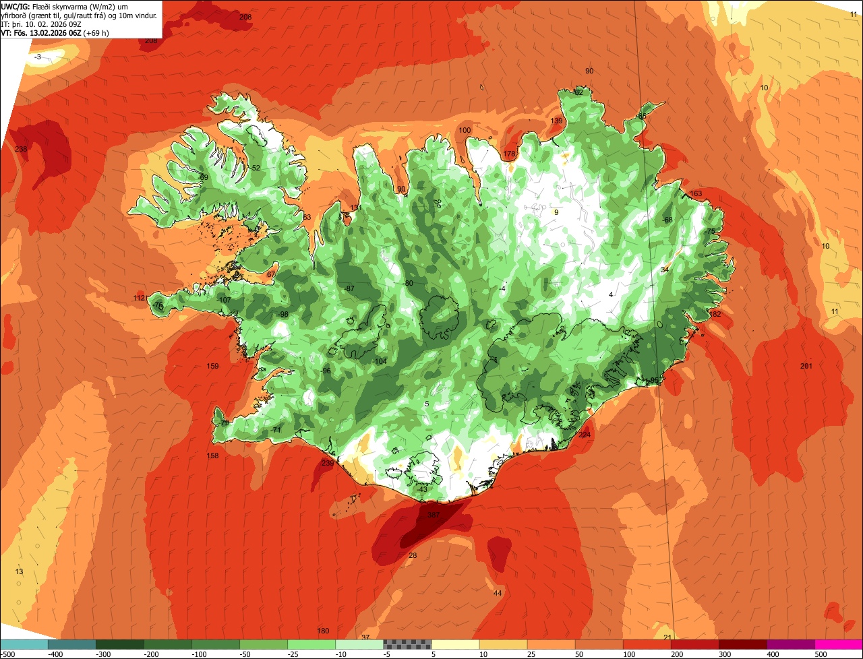Image resolution: width=863 pixels, height=659 pixels.
Task: Click the dark red swatch between 300 and 400
Action: click(742, 644)
